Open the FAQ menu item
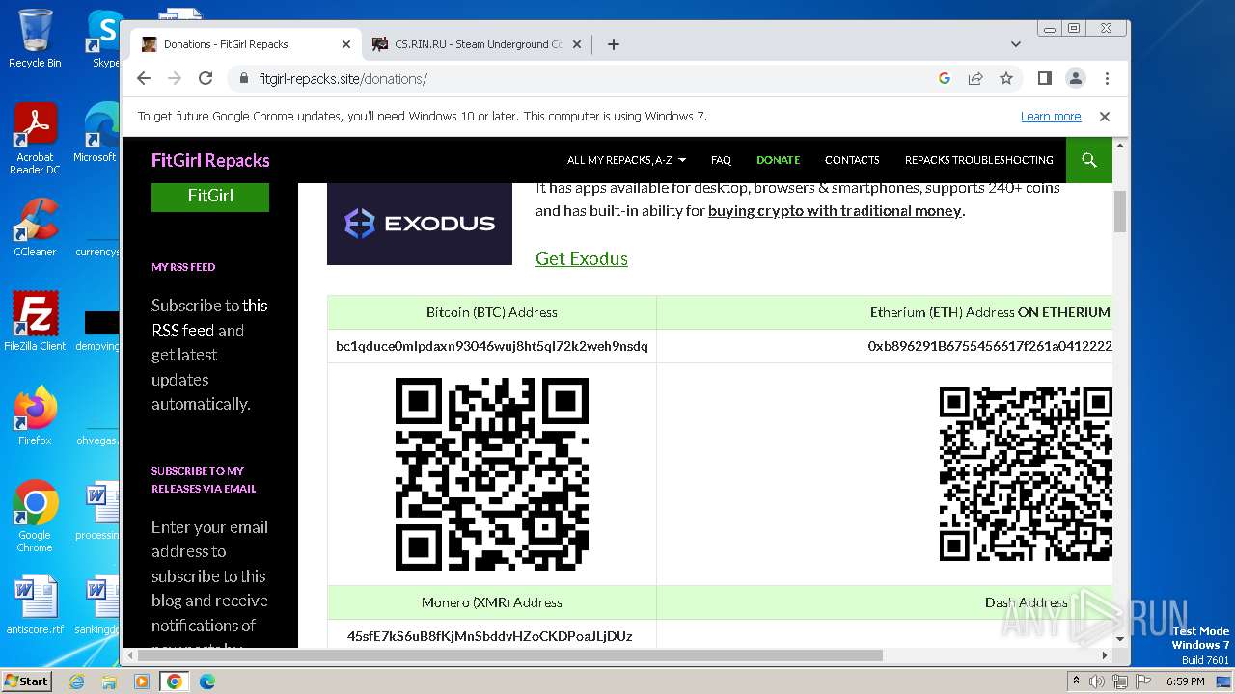Screen dimensions: 1235x694 [721, 160]
